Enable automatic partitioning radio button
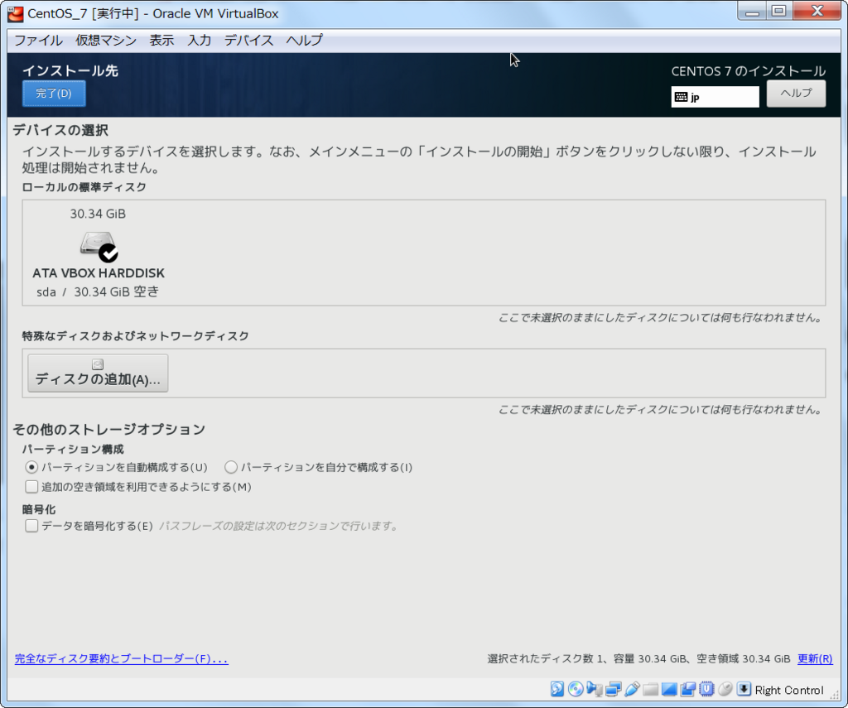This screenshot has width=848, height=708. click(31, 467)
